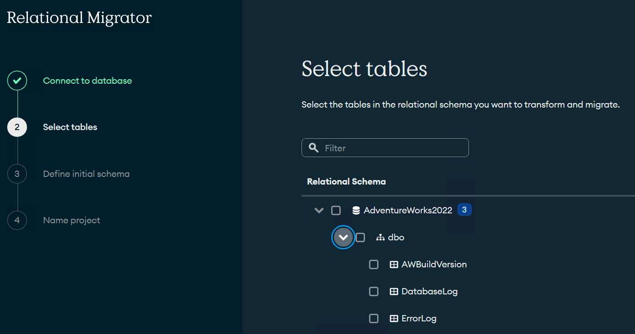
Task: Collapse the dbo schema chevron
Action: 343,237
